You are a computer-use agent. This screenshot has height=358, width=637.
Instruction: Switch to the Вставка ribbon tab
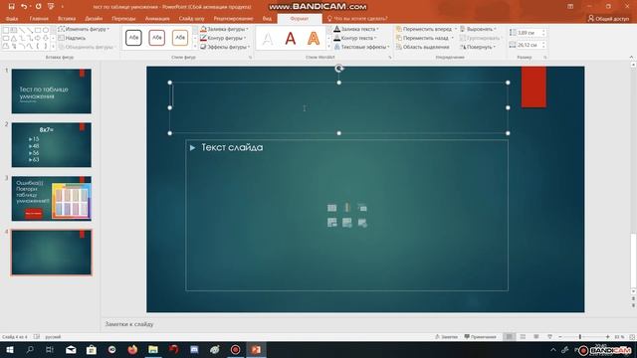67,19
